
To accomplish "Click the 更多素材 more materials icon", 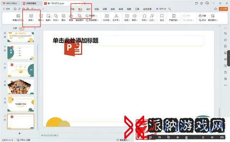I will (x=213, y=16).
